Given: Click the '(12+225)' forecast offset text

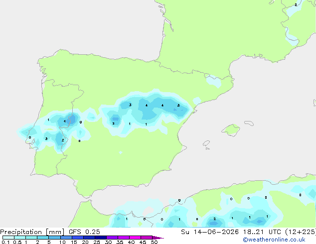Looking at the screenshot, I should [x=301, y=232].
